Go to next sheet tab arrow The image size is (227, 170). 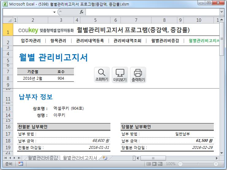coord(14,158)
